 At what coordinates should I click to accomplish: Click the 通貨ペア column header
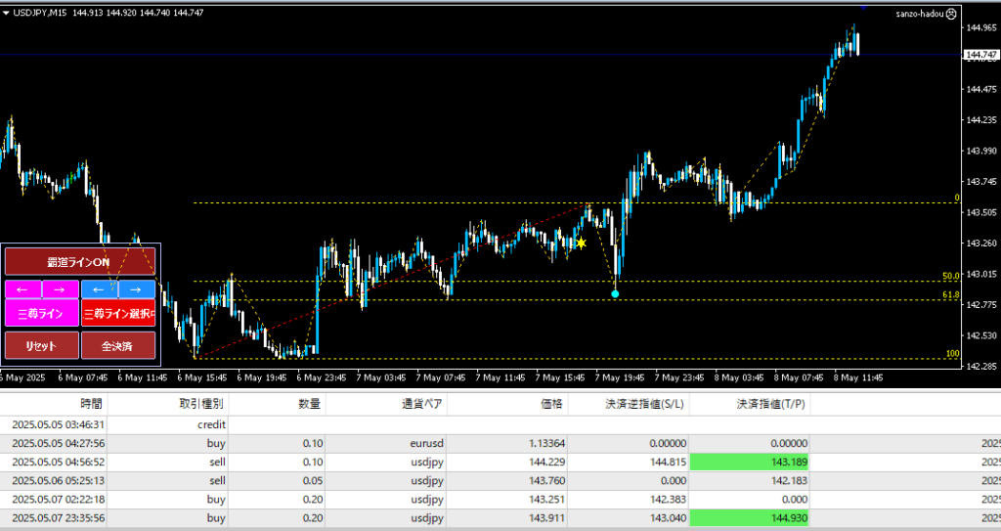coord(422,403)
